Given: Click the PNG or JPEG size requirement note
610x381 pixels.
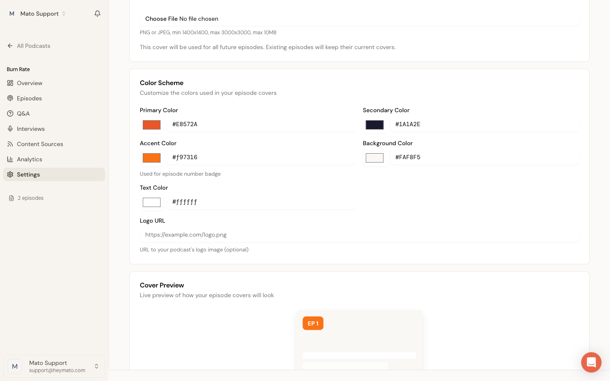Looking at the screenshot, I should (208, 33).
